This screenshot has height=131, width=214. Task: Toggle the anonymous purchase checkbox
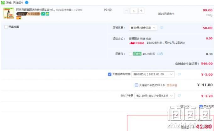(201, 106)
